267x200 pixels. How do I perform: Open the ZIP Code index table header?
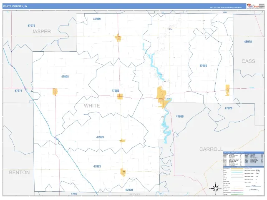[x=243, y=152]
